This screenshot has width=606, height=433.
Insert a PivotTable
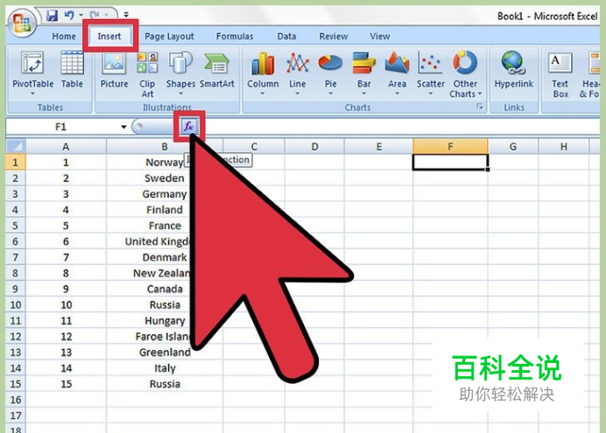tap(33, 69)
